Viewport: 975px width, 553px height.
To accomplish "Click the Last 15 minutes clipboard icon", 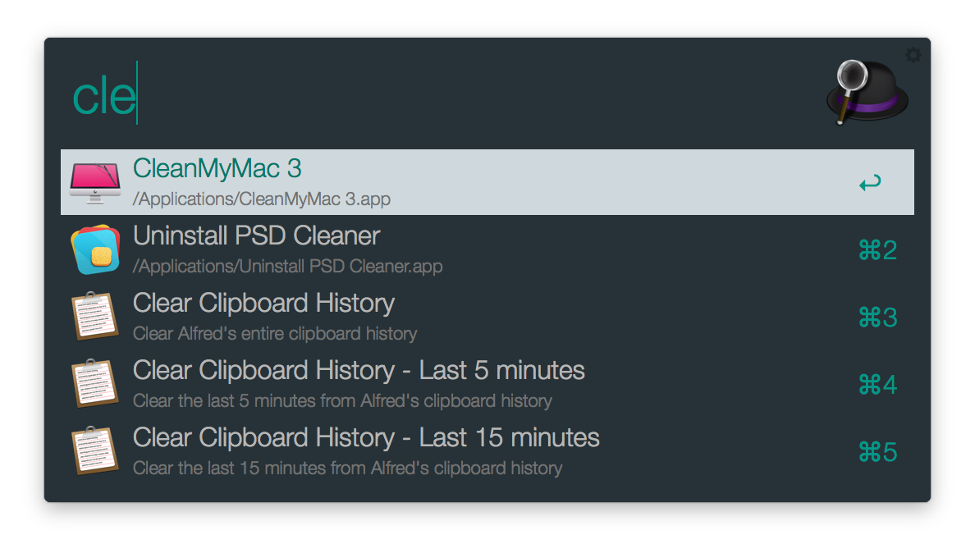I will (x=95, y=451).
